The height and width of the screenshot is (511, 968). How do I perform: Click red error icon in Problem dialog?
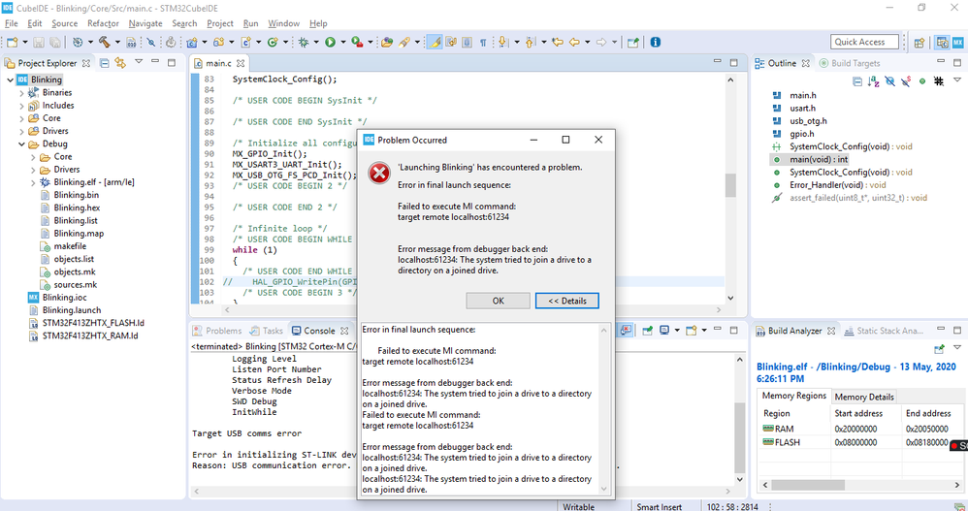click(379, 174)
